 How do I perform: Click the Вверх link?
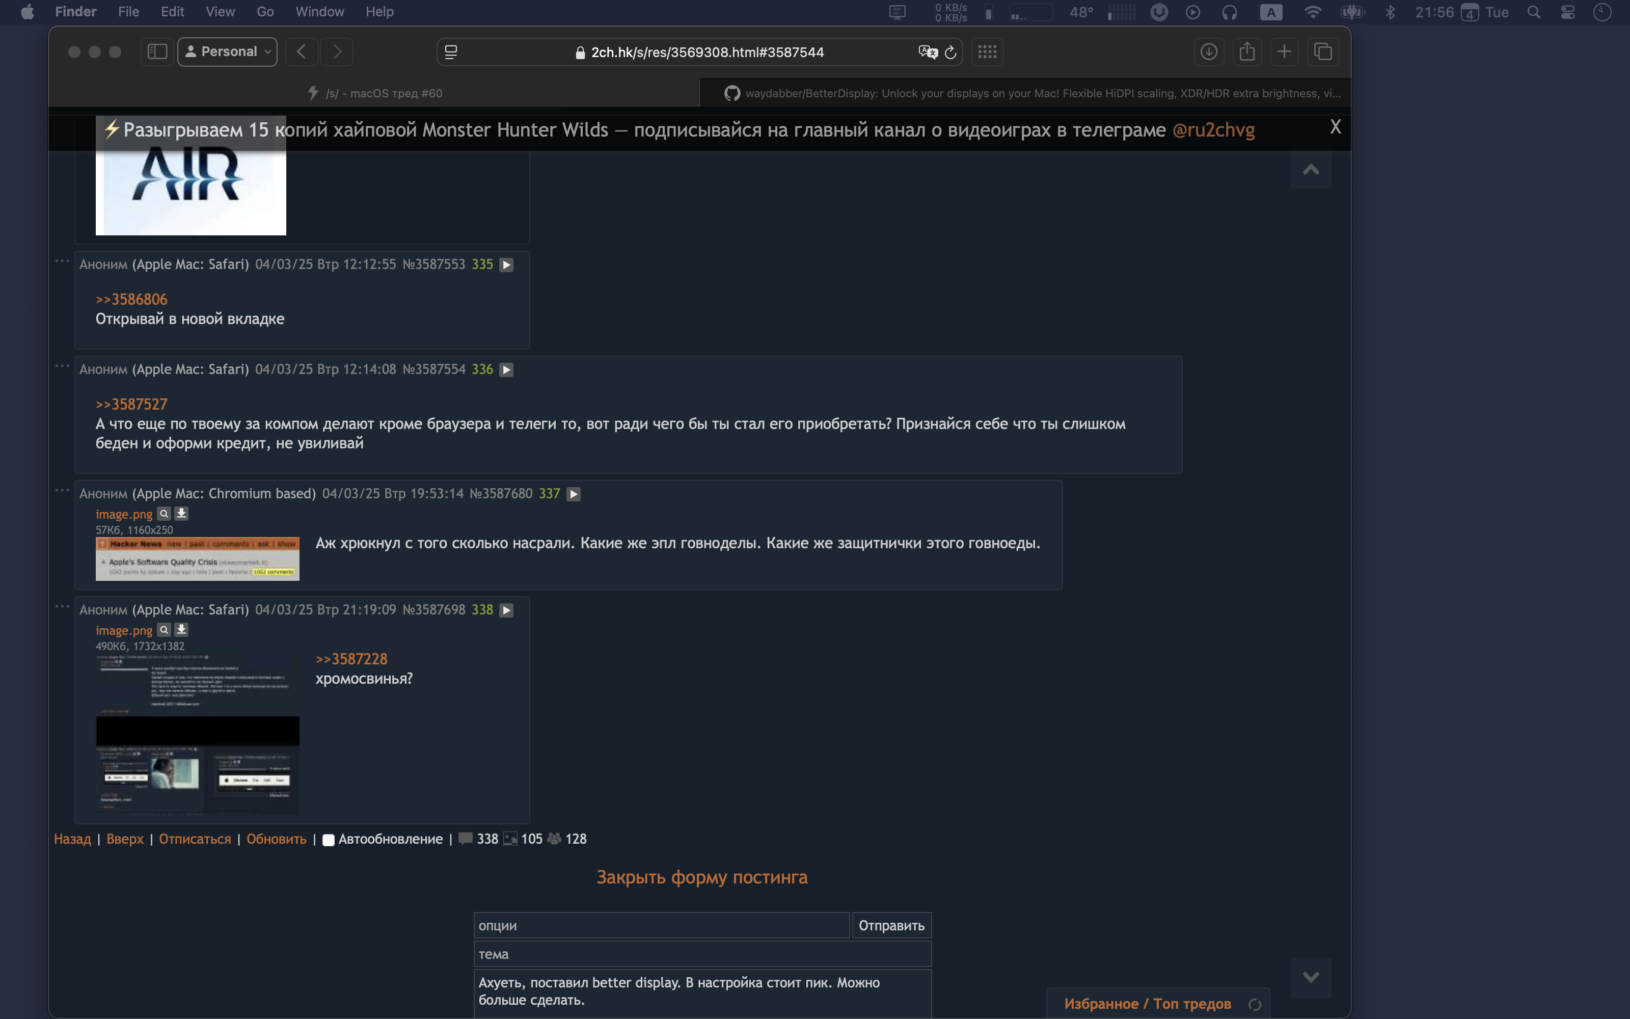(x=125, y=839)
